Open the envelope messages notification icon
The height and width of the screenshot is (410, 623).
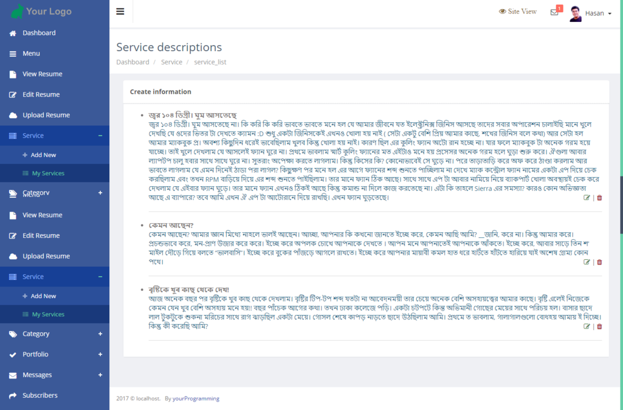point(554,12)
